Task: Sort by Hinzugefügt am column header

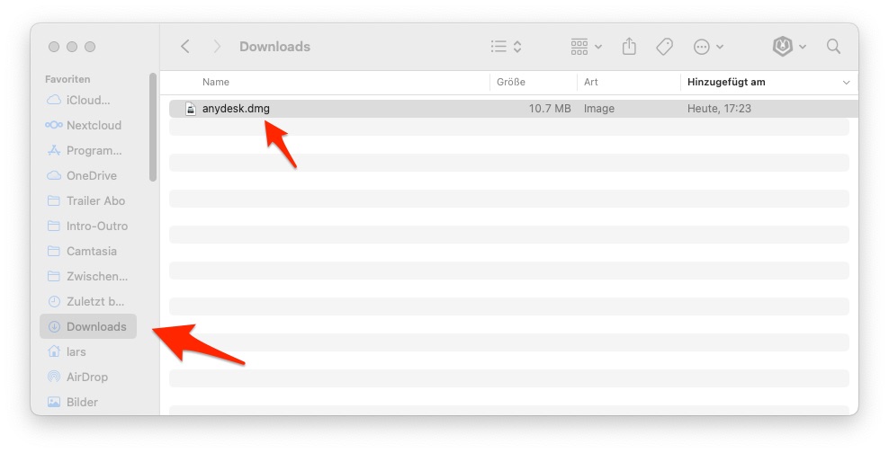Action: (726, 82)
